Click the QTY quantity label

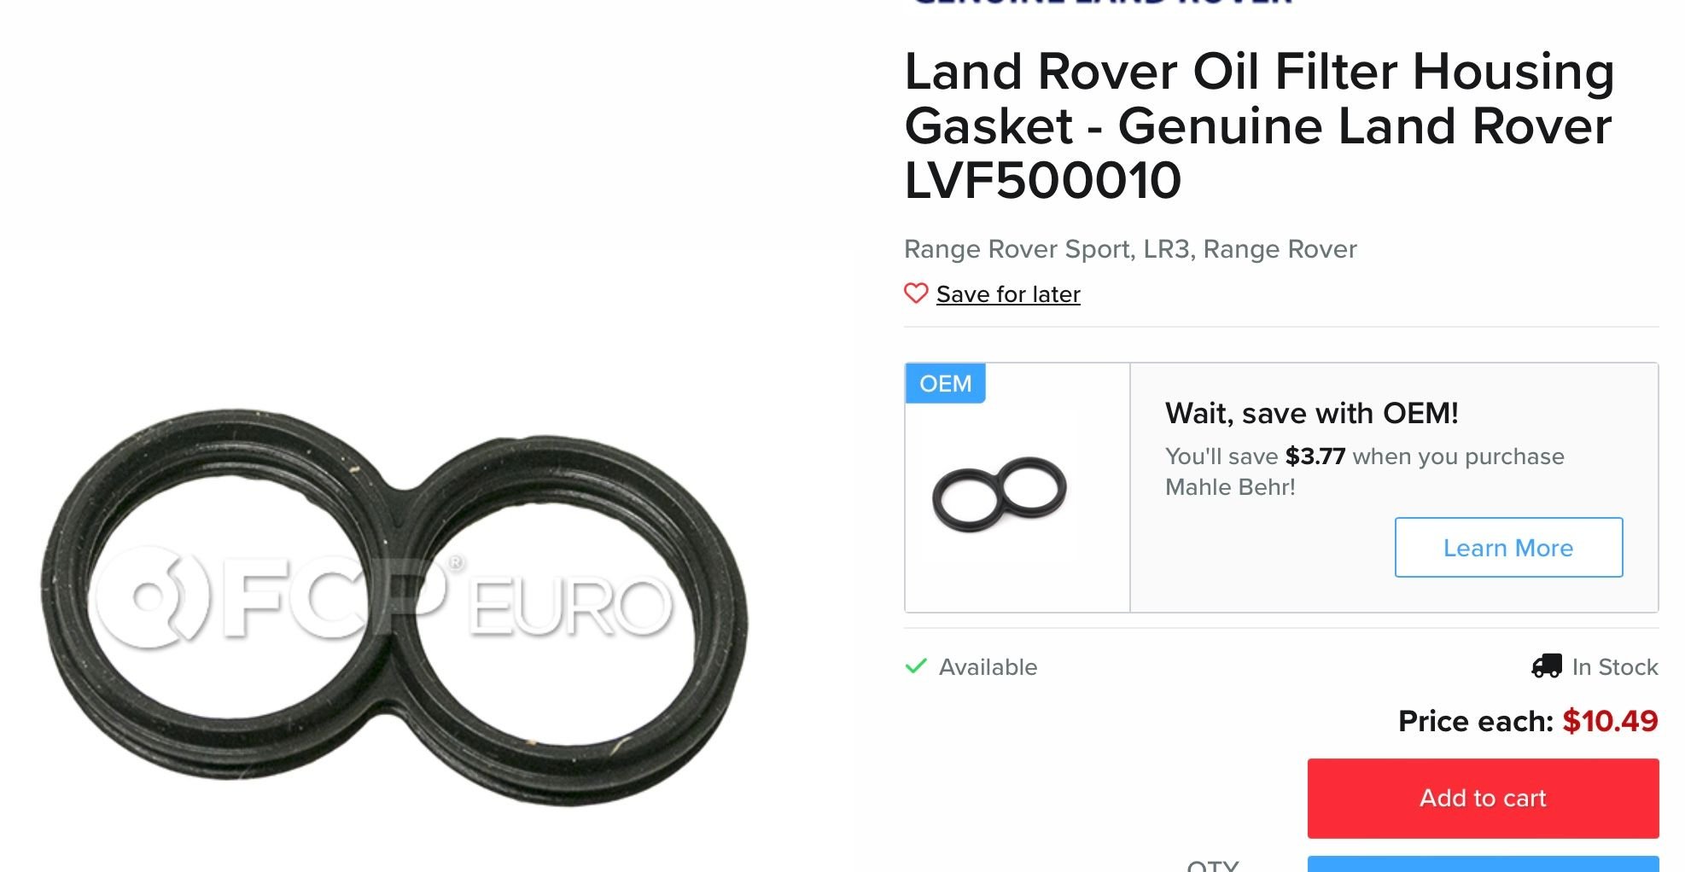click(1213, 865)
